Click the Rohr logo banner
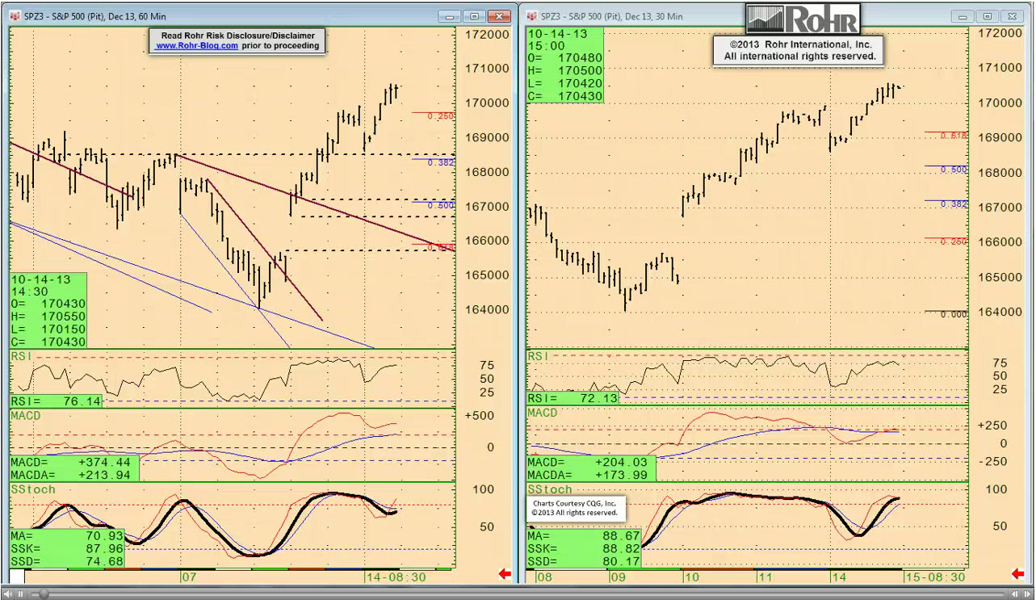This screenshot has width=1036, height=600. click(803, 19)
